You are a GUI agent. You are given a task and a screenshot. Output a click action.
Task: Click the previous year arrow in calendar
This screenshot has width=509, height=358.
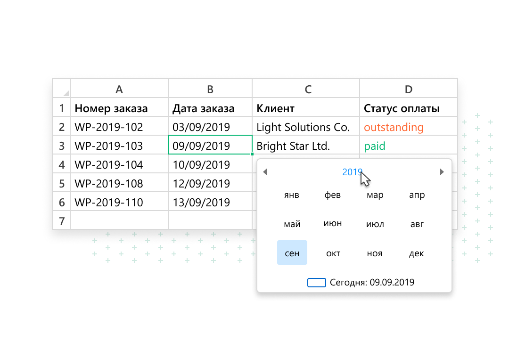pos(265,172)
